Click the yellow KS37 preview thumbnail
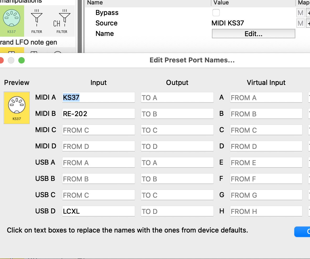Viewport: 310px width, 259px height. [x=17, y=108]
